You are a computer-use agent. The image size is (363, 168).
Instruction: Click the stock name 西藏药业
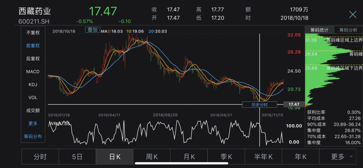(35, 11)
